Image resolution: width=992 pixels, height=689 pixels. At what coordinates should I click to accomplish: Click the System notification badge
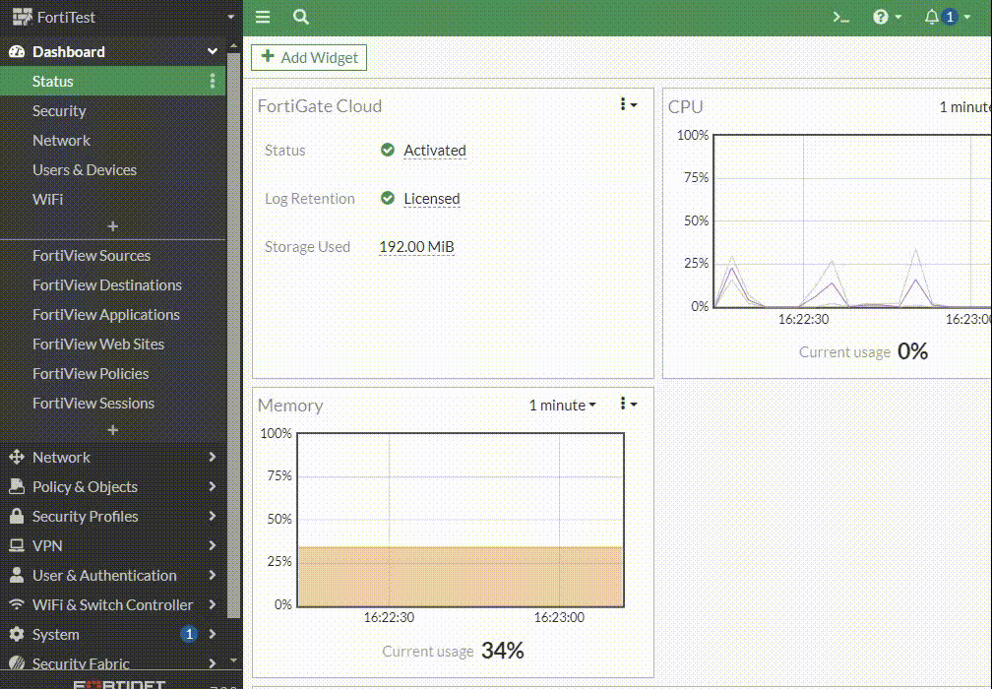click(189, 634)
